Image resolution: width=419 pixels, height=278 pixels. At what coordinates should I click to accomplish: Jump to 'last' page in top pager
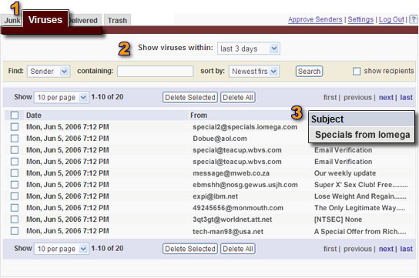coord(406,98)
